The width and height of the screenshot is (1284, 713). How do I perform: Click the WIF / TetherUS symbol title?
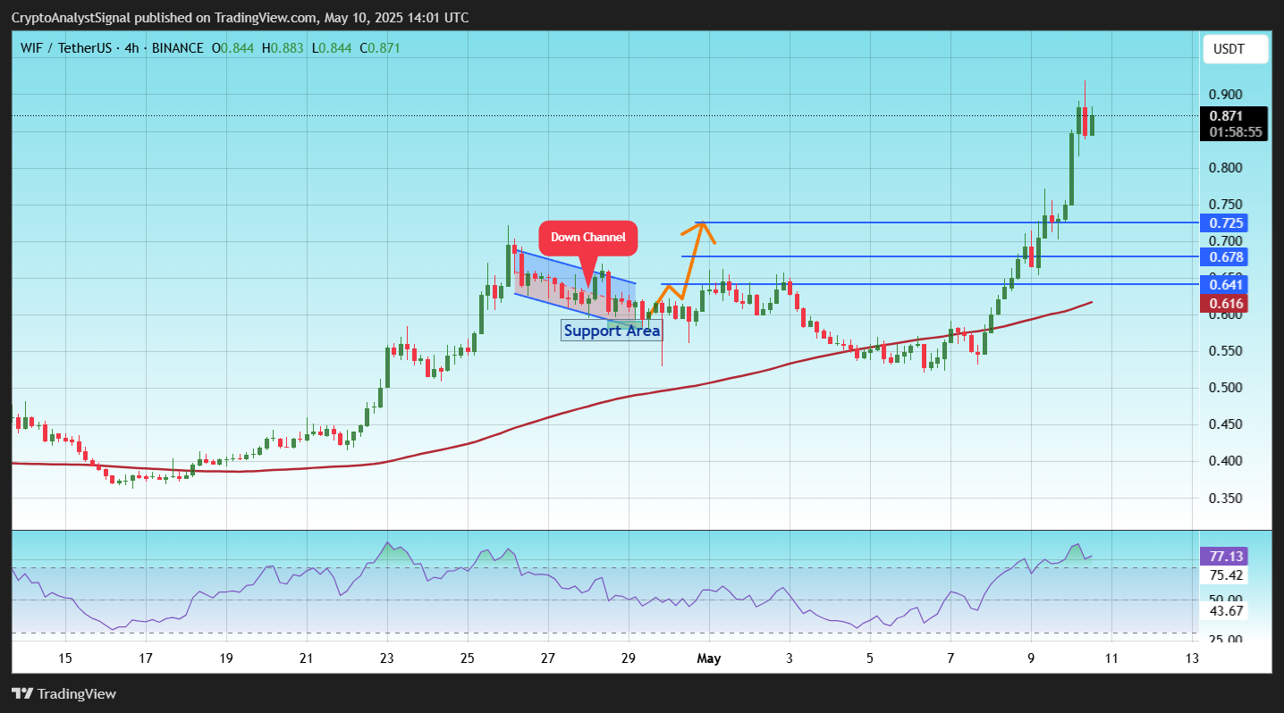pos(64,47)
